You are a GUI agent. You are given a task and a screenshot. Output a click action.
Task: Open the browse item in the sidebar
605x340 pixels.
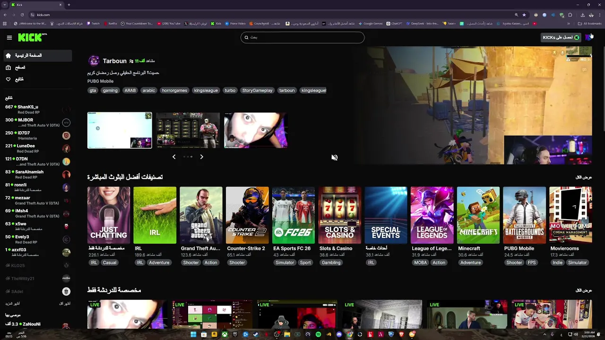click(x=37, y=68)
